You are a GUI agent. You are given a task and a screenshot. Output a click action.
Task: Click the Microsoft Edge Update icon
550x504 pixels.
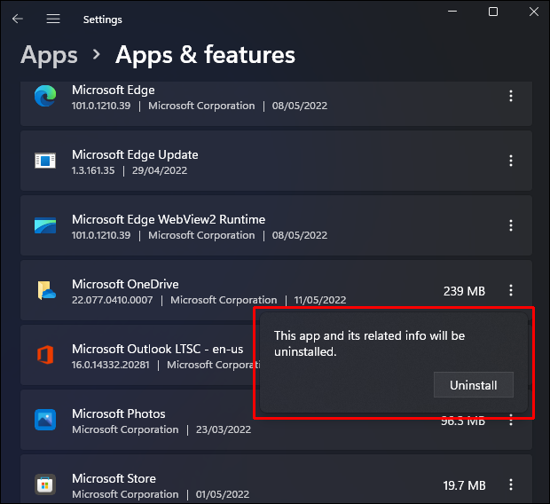pos(45,161)
